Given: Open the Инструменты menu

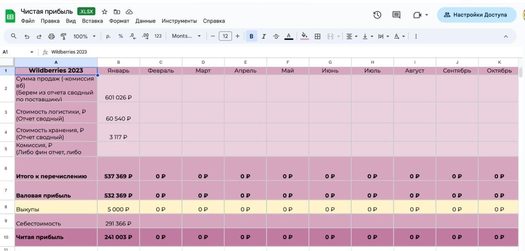Looking at the screenshot, I should point(179,21).
